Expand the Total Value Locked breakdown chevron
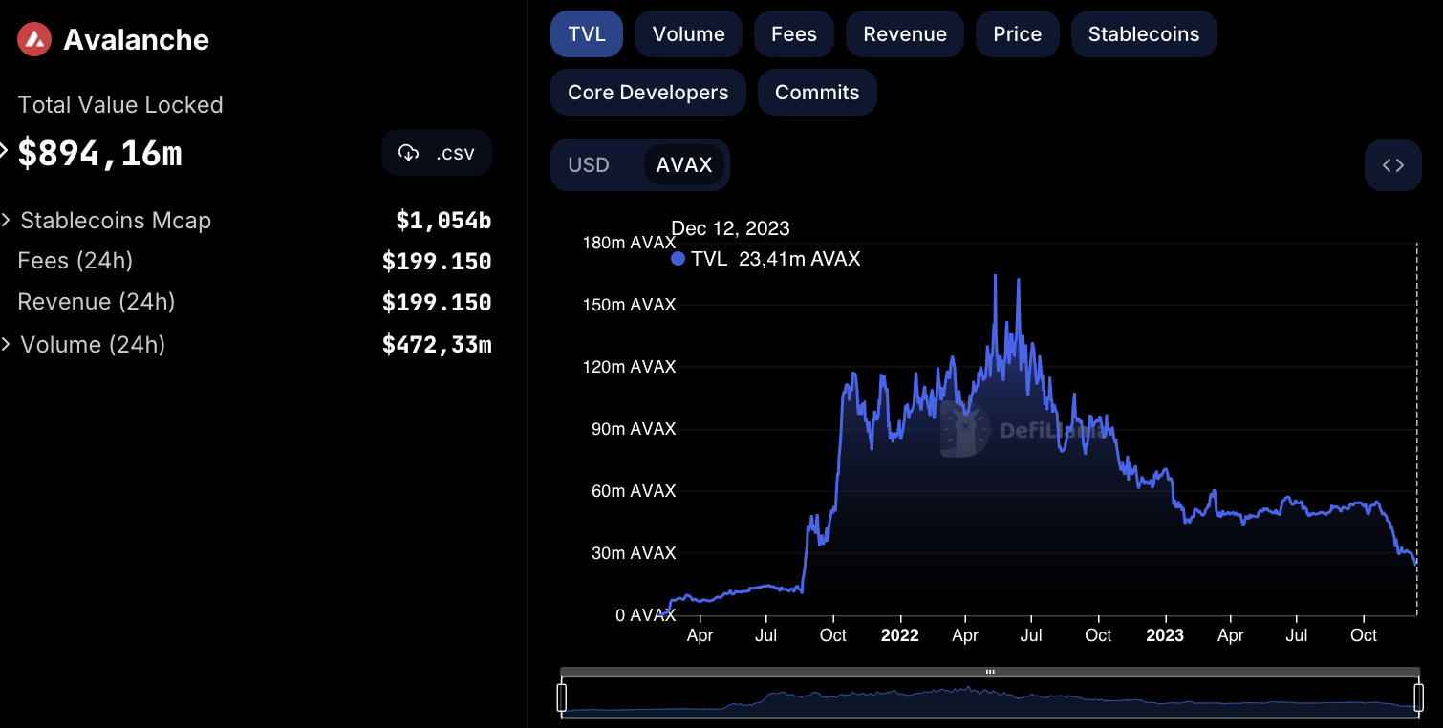This screenshot has height=728, width=1443. (x=5, y=151)
